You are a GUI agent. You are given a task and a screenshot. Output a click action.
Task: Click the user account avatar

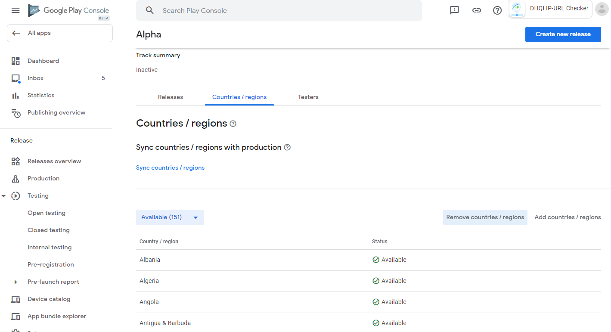(x=602, y=9)
